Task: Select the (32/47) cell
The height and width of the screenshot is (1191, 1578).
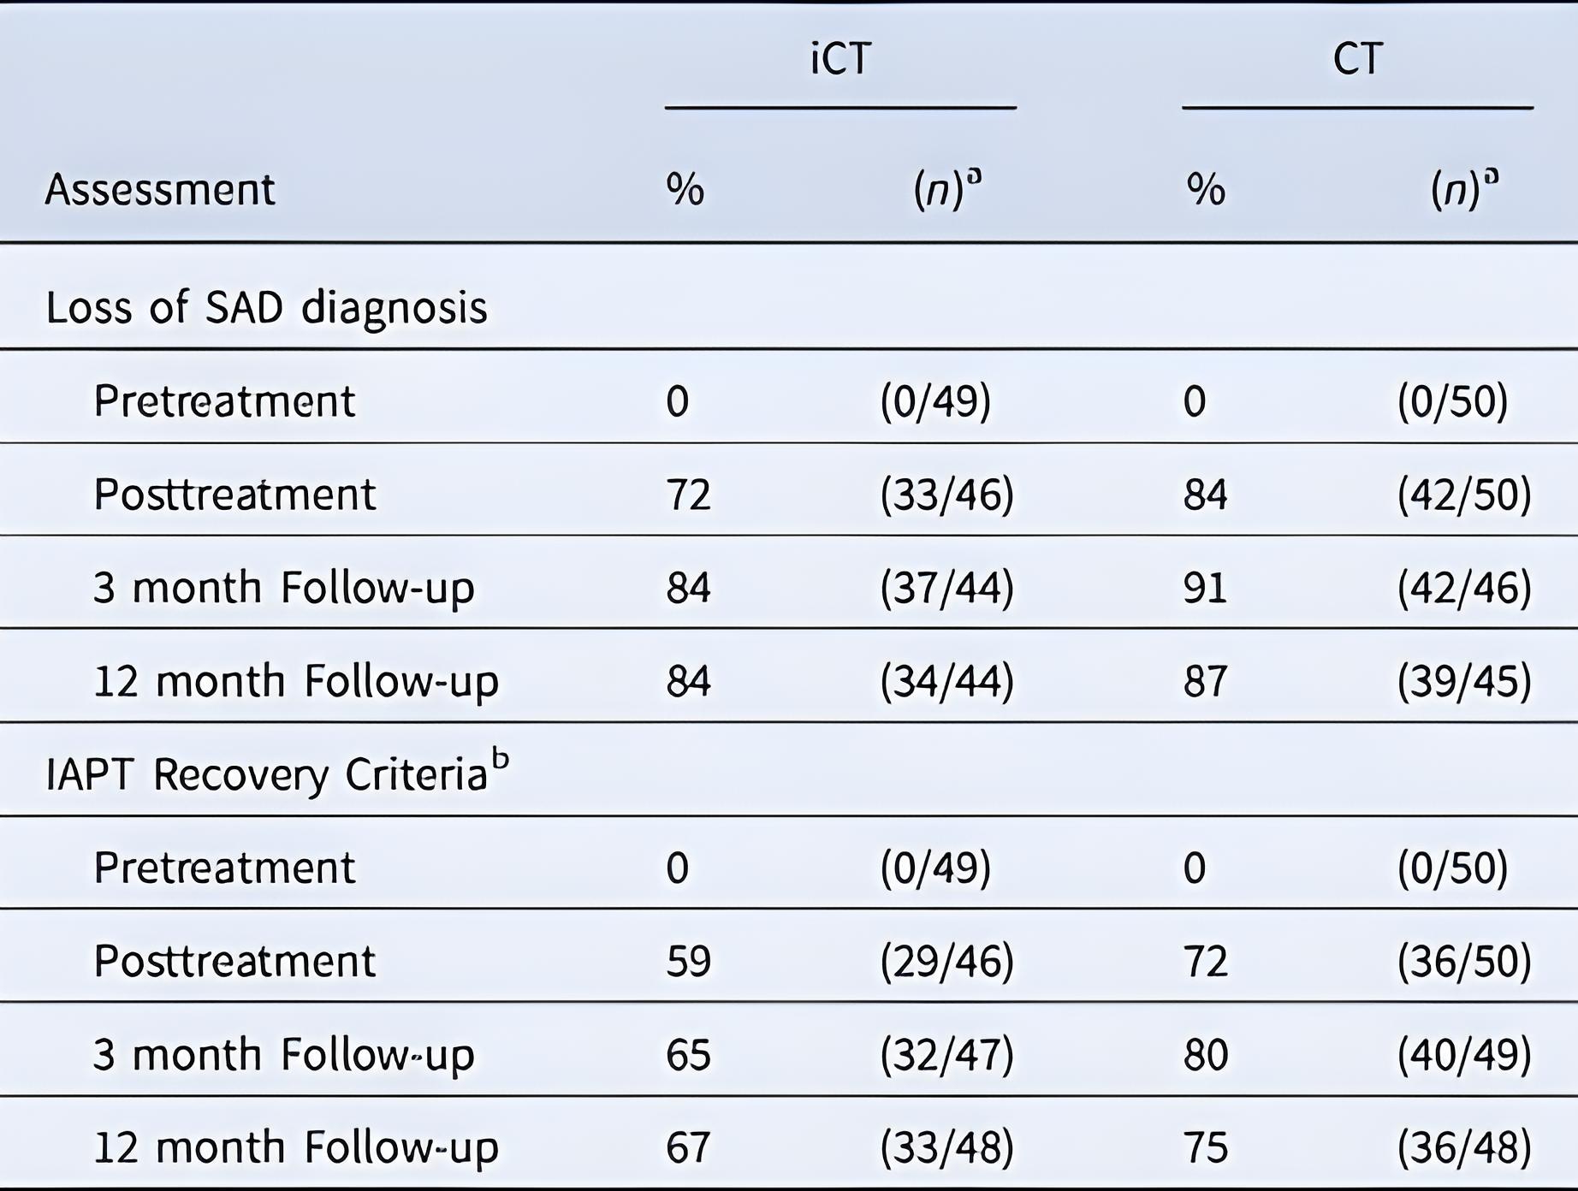Action: coord(946,1054)
